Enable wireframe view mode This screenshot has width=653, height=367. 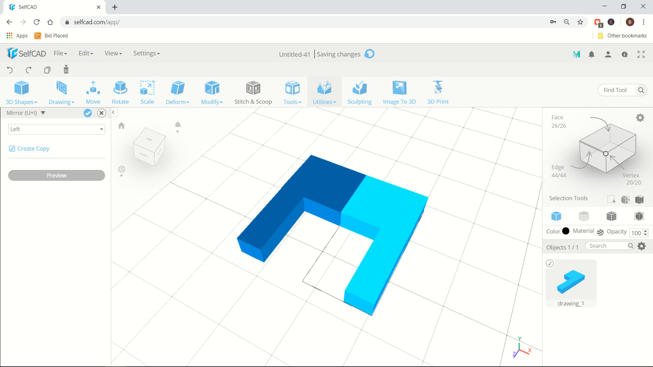click(x=584, y=216)
